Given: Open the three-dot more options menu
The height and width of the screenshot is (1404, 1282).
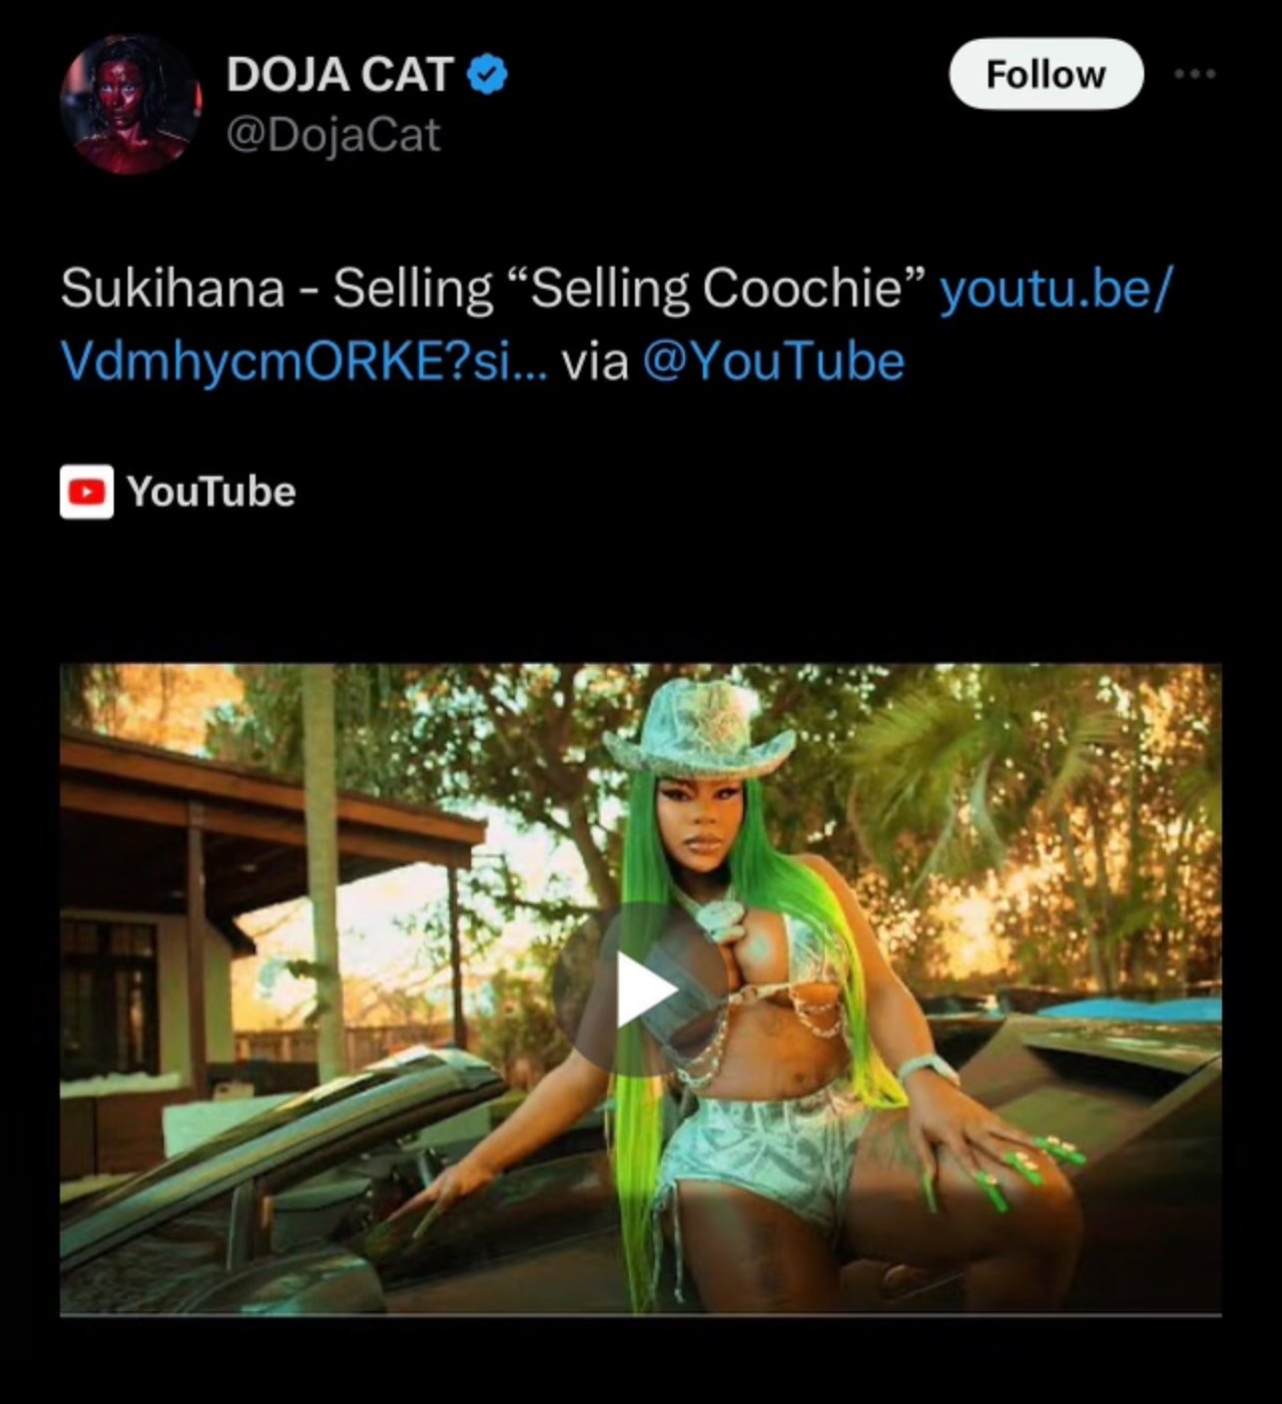Looking at the screenshot, I should [x=1196, y=74].
